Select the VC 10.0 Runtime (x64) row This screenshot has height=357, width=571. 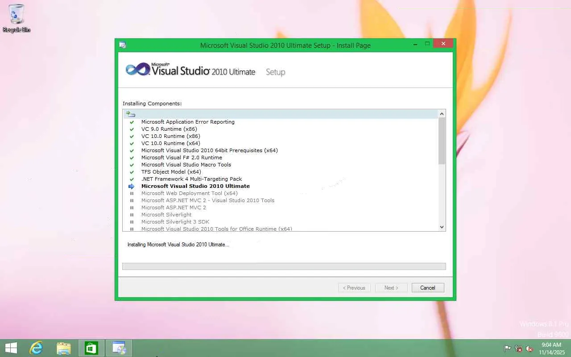click(x=281, y=143)
